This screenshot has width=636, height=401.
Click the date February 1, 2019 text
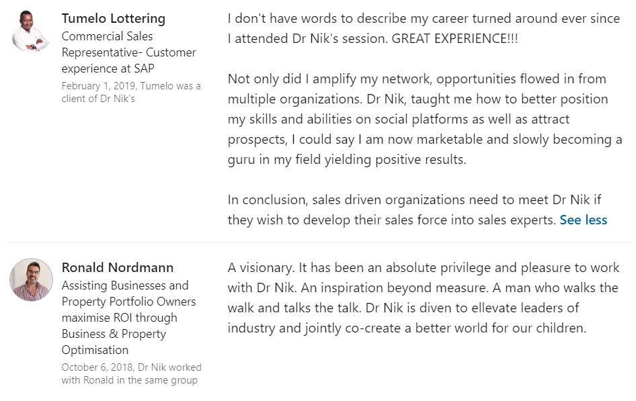coord(100,86)
